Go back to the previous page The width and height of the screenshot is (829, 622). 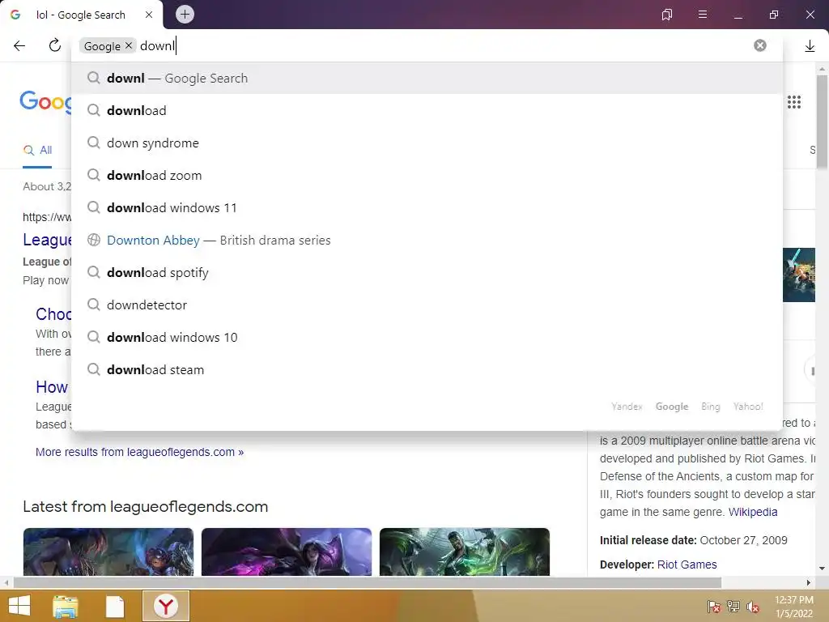click(19, 45)
